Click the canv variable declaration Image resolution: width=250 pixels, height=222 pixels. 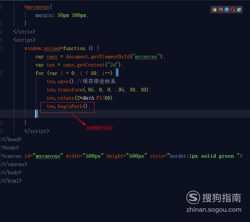pos(52,57)
